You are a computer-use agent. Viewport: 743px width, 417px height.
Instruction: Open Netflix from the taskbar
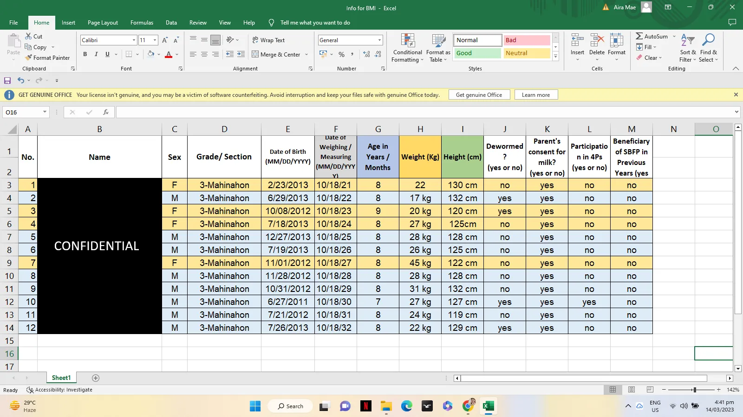(x=366, y=406)
